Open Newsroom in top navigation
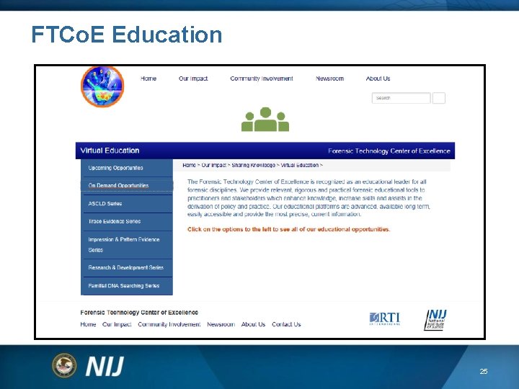The width and height of the screenshot is (519, 389). pos(329,79)
